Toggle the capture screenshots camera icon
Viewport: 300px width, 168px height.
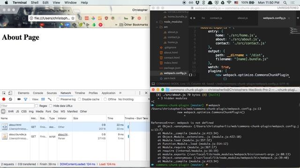(19, 99)
